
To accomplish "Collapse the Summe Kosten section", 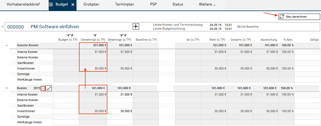I will [7, 45].
